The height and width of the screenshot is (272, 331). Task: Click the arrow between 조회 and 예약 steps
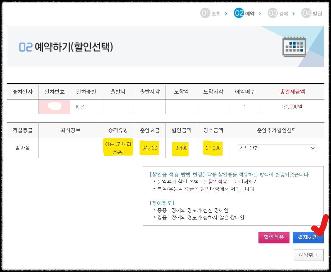(227, 13)
